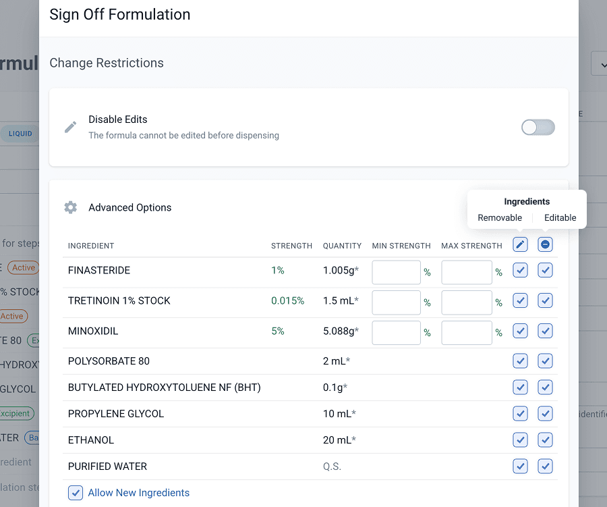Click the Q.S. quantity of PURIFIED WATER
The width and height of the screenshot is (607, 507).
(332, 466)
